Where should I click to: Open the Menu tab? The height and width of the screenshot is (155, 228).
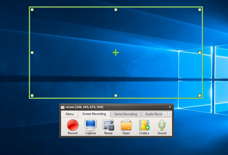[x=70, y=114]
